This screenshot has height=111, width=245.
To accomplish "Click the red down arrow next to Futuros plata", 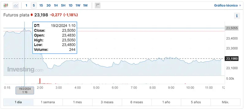I will [x=32, y=15].
